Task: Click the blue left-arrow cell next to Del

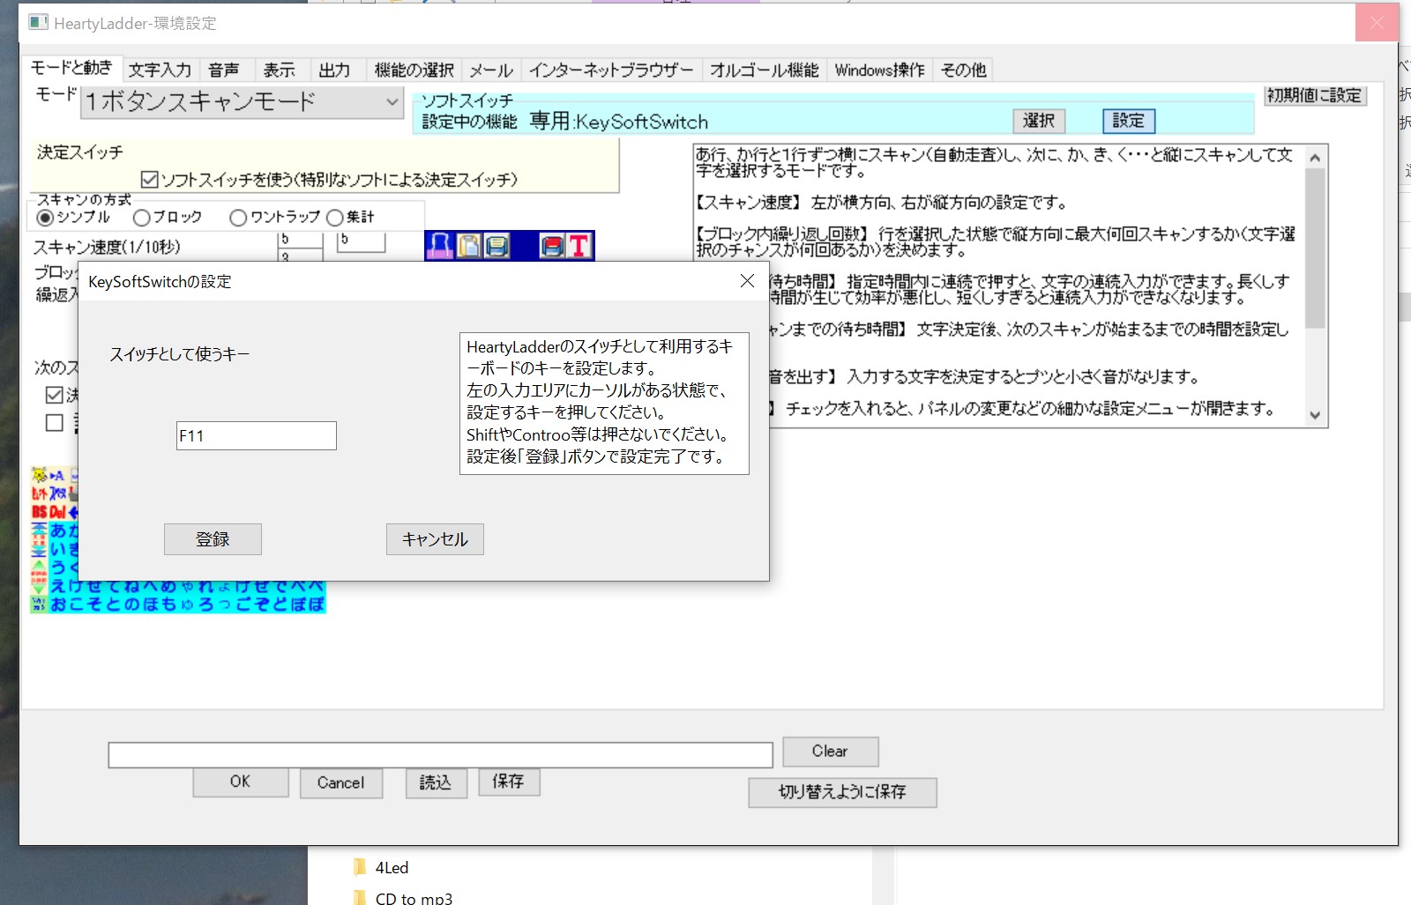Action: click(x=74, y=512)
